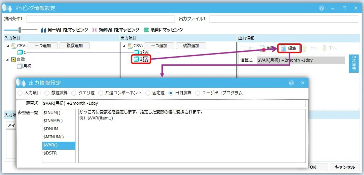Click the CSV file icon in 入力項目
The height and width of the screenshot is (175, 364).
coord(13,46)
